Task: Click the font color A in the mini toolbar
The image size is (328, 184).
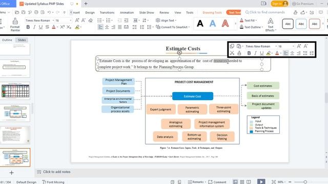Action: (277, 53)
